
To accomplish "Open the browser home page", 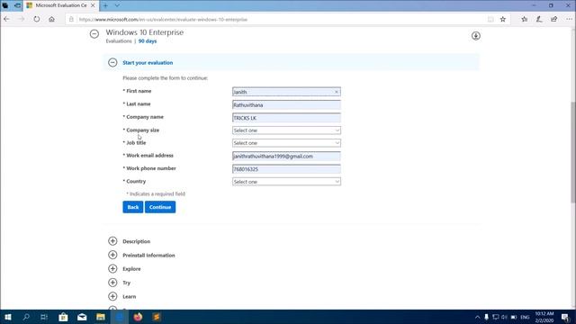I will point(51,19).
